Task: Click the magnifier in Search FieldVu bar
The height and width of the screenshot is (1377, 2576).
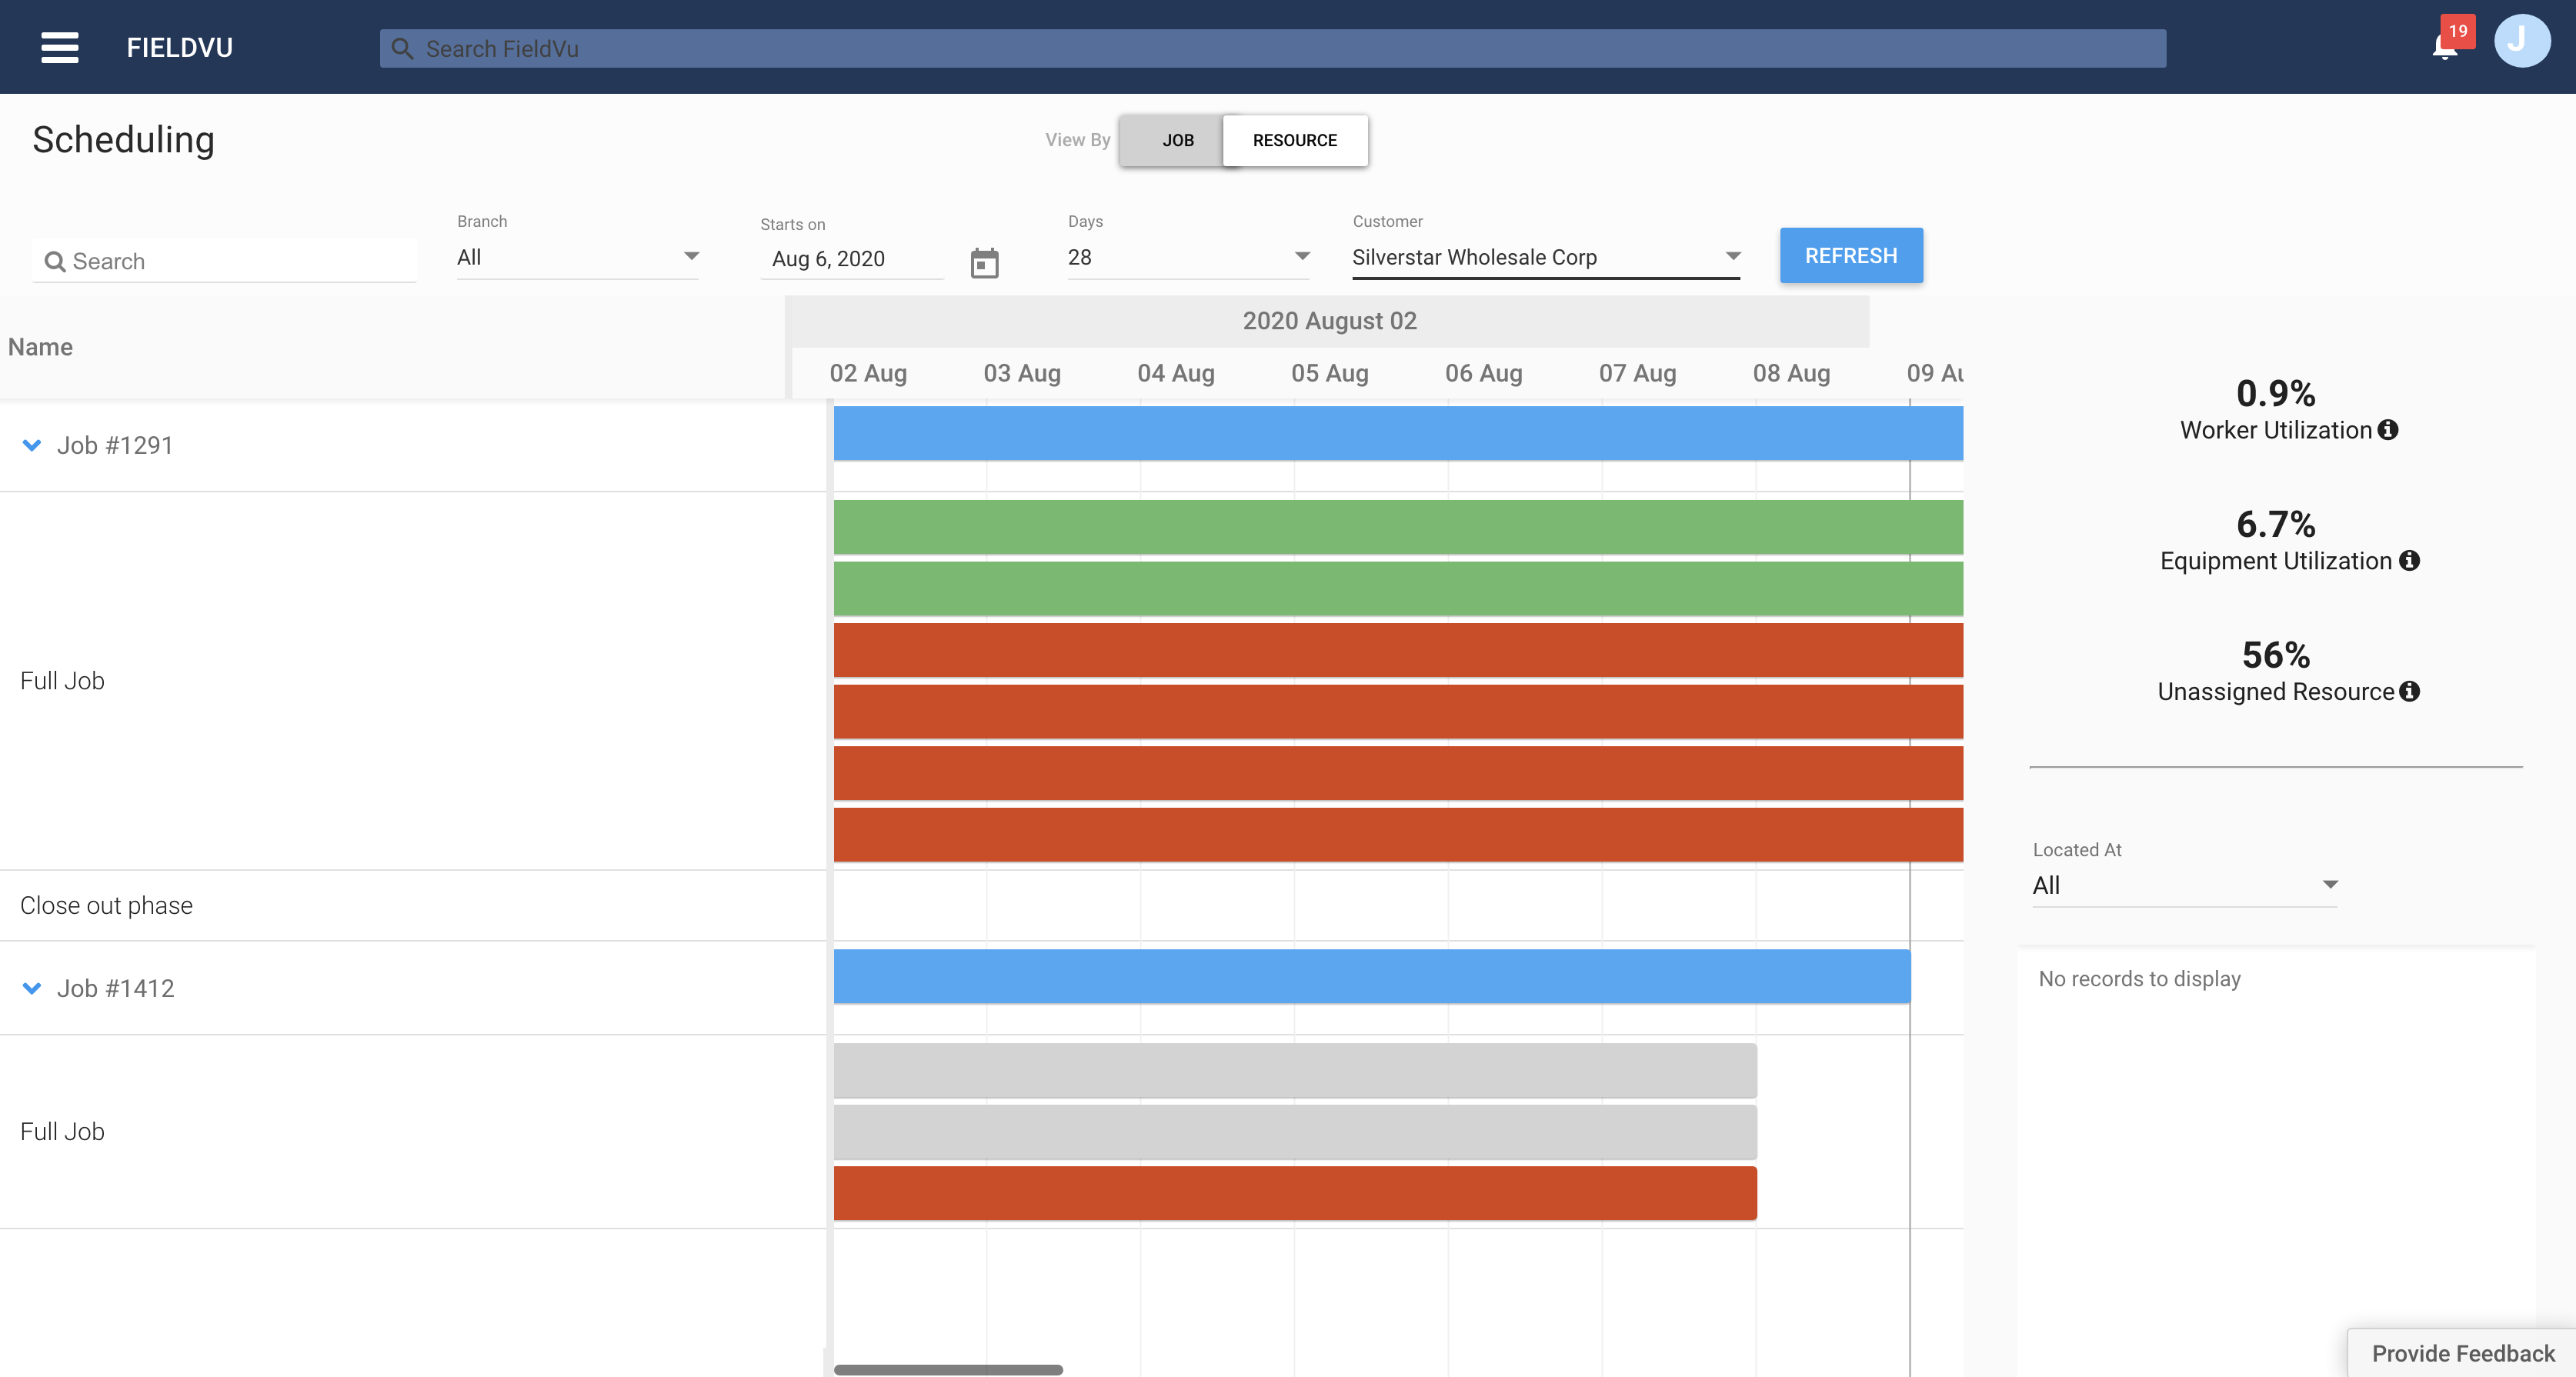Action: point(402,49)
